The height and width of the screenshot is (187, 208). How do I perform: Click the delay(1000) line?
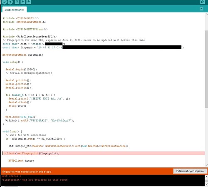17,106
